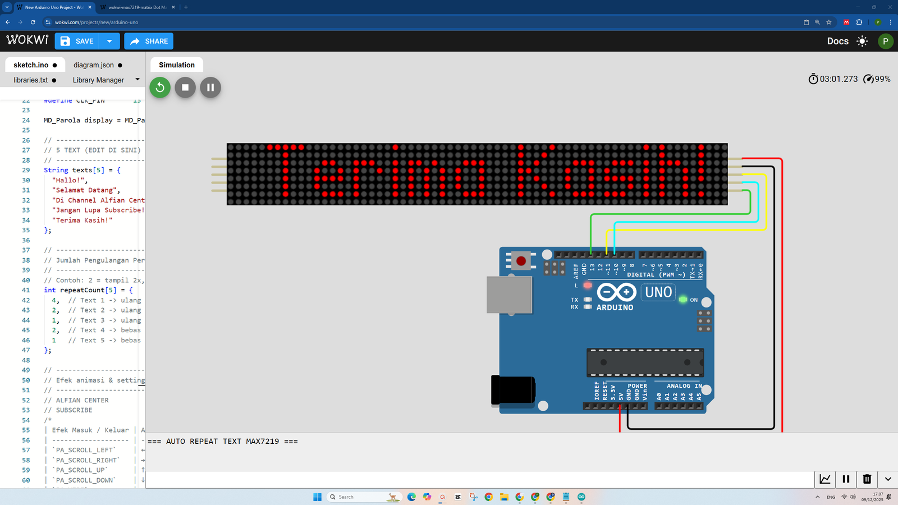Open File Explorer from the taskbar

click(x=504, y=497)
